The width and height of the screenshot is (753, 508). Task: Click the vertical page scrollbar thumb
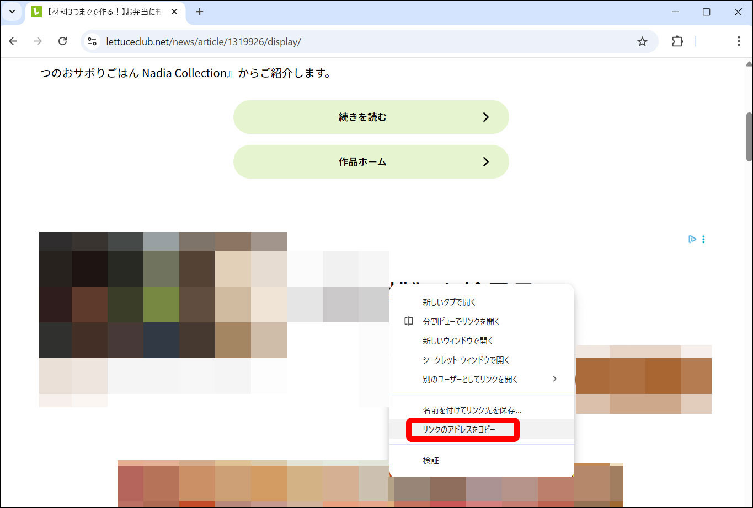pos(749,137)
